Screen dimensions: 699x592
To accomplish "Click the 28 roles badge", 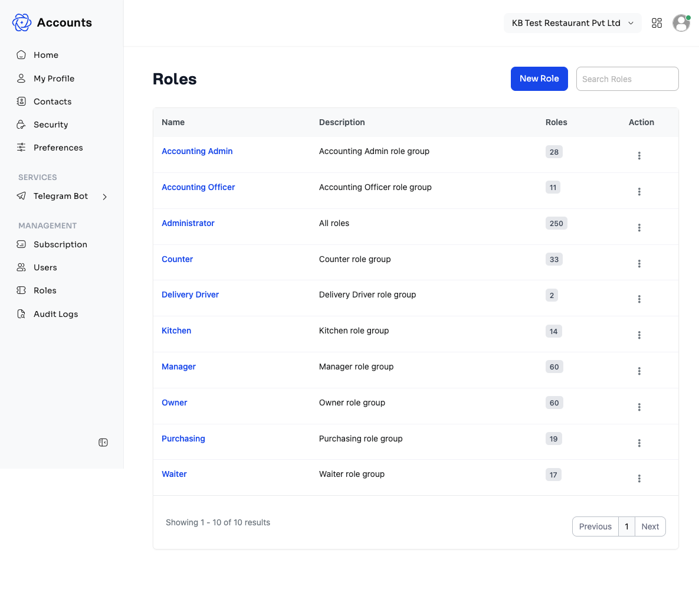I will (x=554, y=152).
